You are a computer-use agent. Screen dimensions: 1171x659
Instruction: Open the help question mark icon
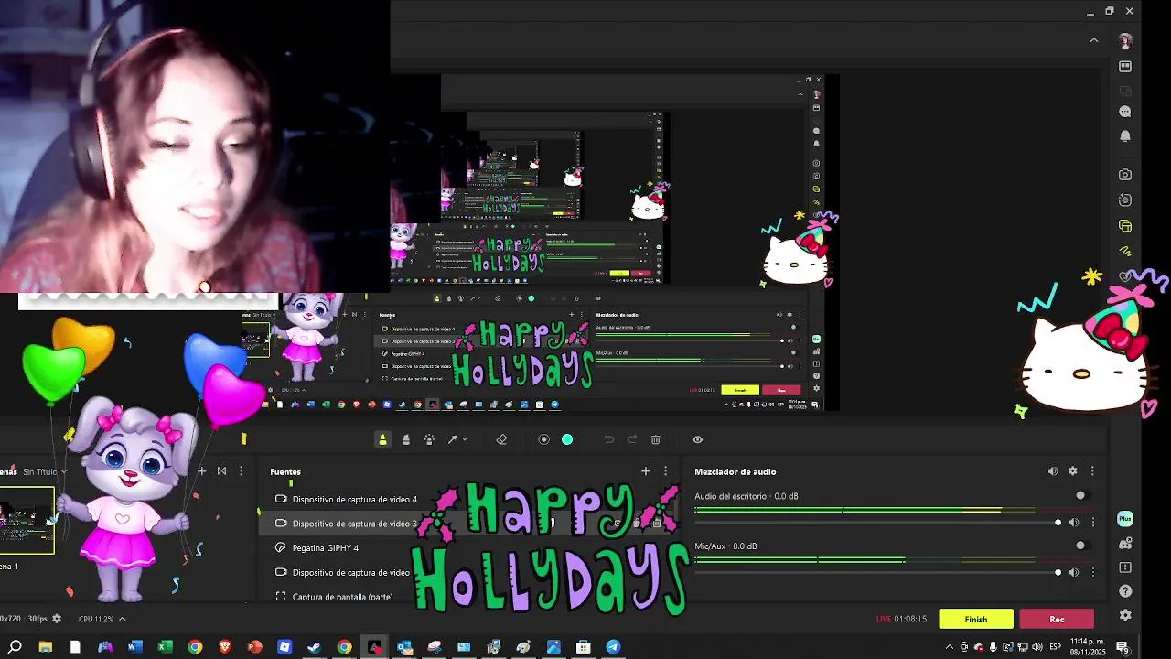(1125, 591)
